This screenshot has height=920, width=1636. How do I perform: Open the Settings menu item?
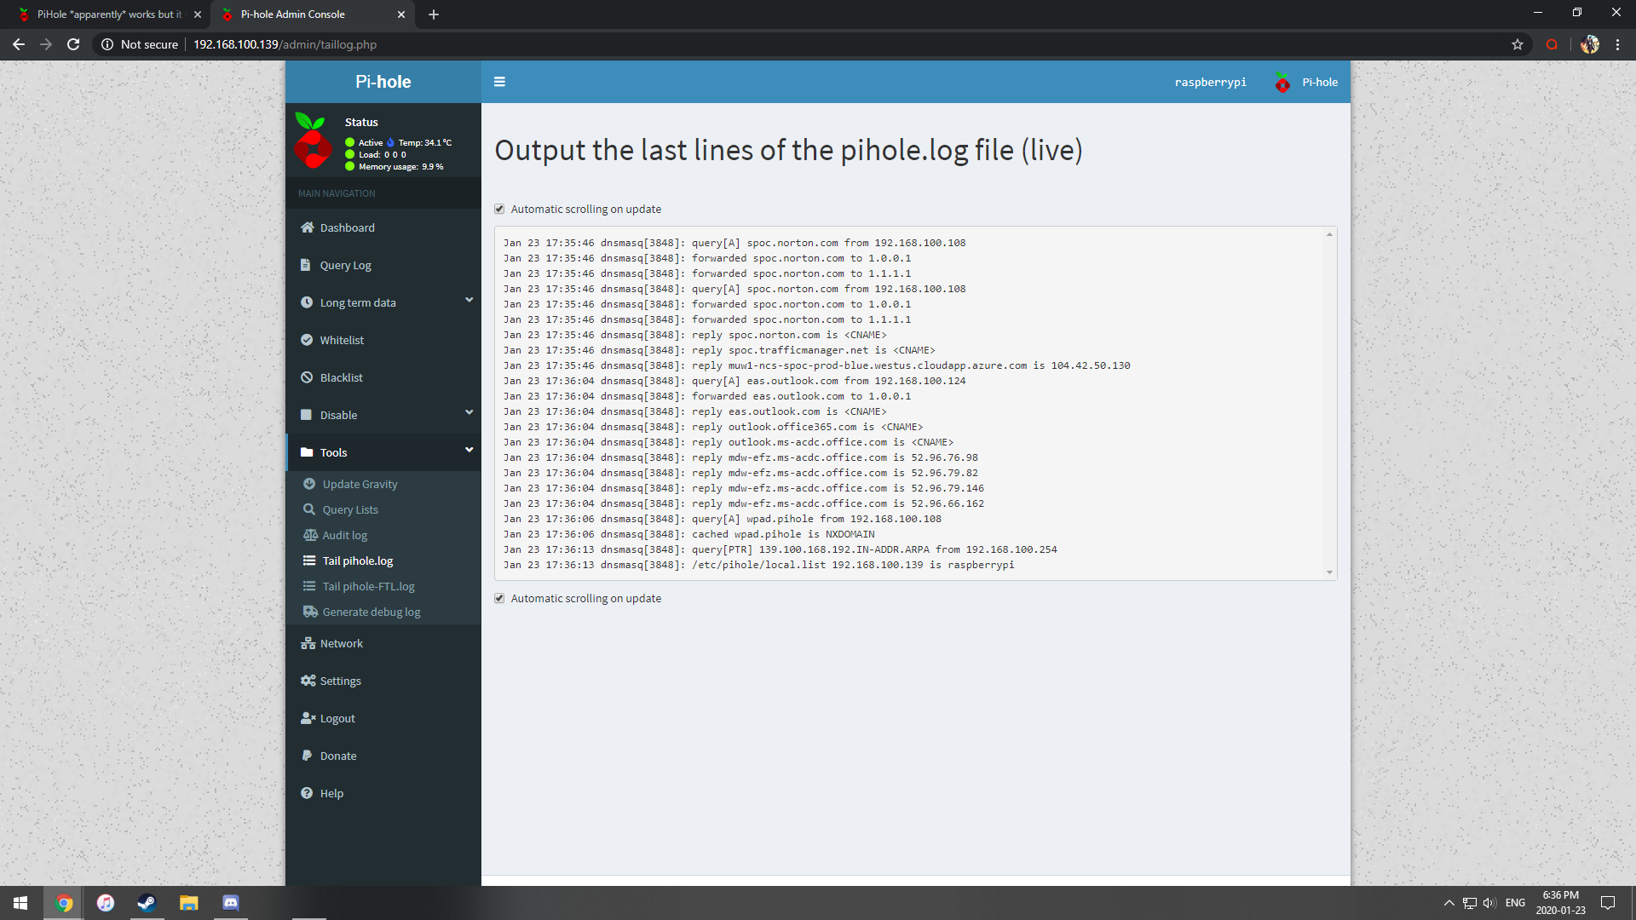(x=383, y=681)
